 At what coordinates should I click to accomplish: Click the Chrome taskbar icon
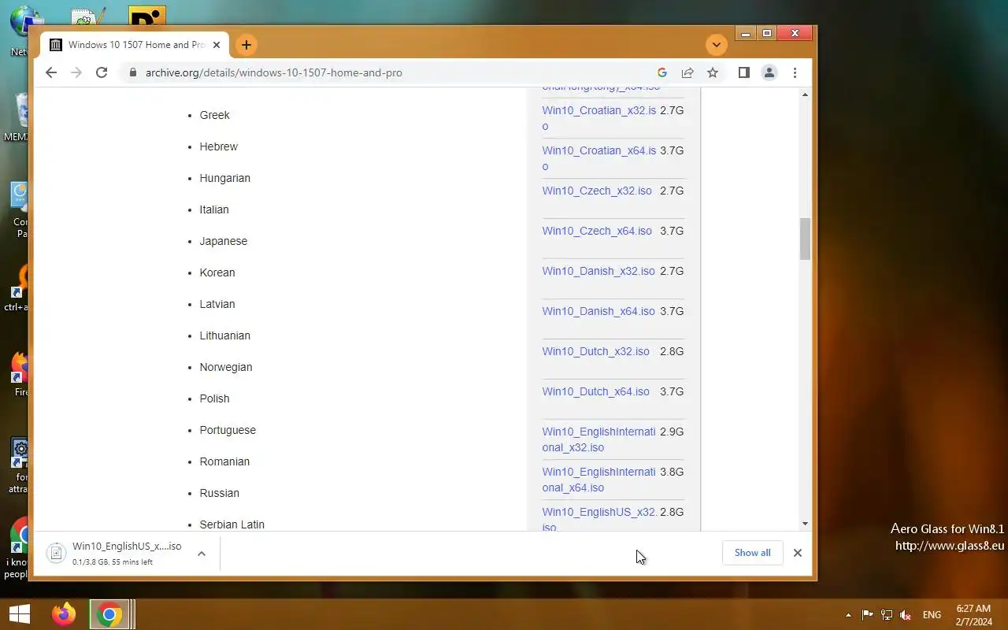pyautogui.click(x=109, y=614)
